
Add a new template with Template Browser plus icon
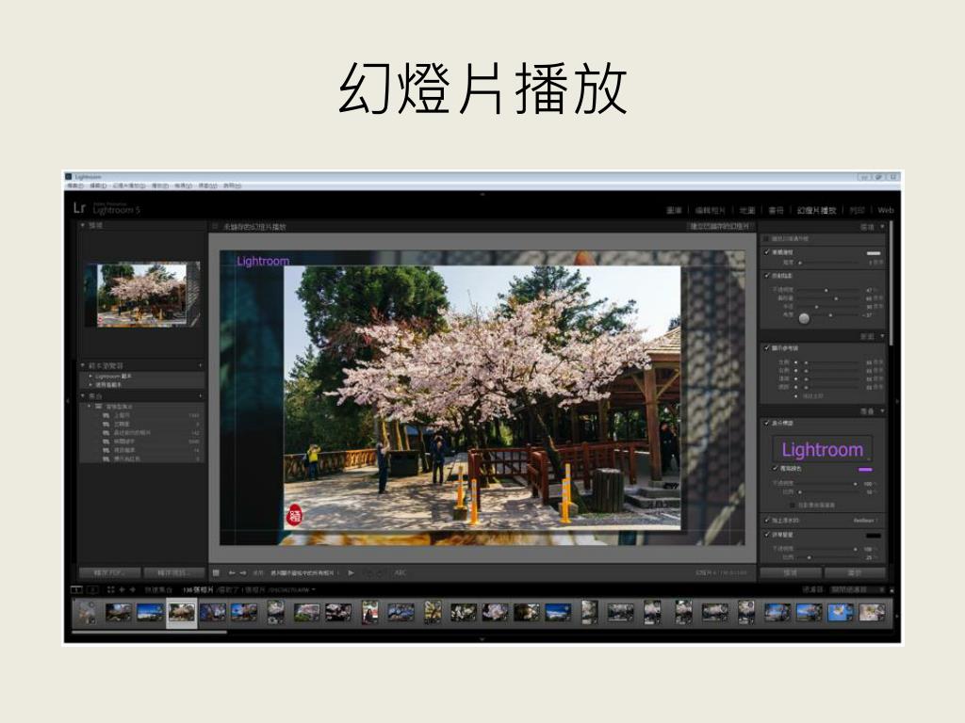(x=200, y=365)
